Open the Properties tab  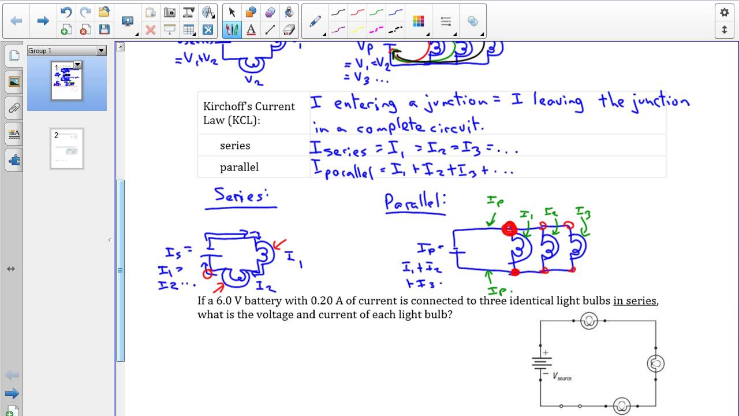[14, 133]
